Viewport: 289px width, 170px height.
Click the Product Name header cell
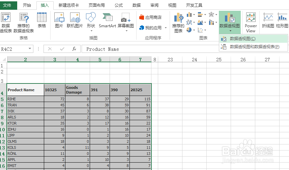pyautogui.click(x=25, y=90)
